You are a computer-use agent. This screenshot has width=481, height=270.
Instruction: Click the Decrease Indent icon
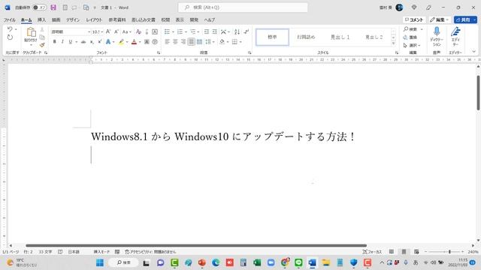207,31
